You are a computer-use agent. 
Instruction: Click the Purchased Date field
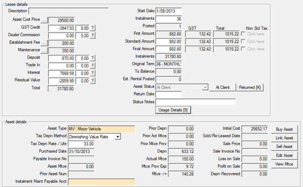tap(81, 151)
